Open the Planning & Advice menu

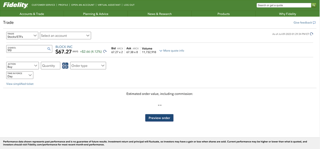coord(96,14)
